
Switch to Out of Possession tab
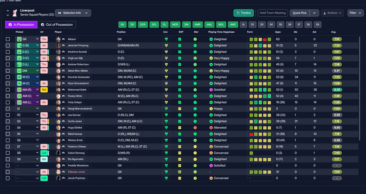click(x=57, y=25)
